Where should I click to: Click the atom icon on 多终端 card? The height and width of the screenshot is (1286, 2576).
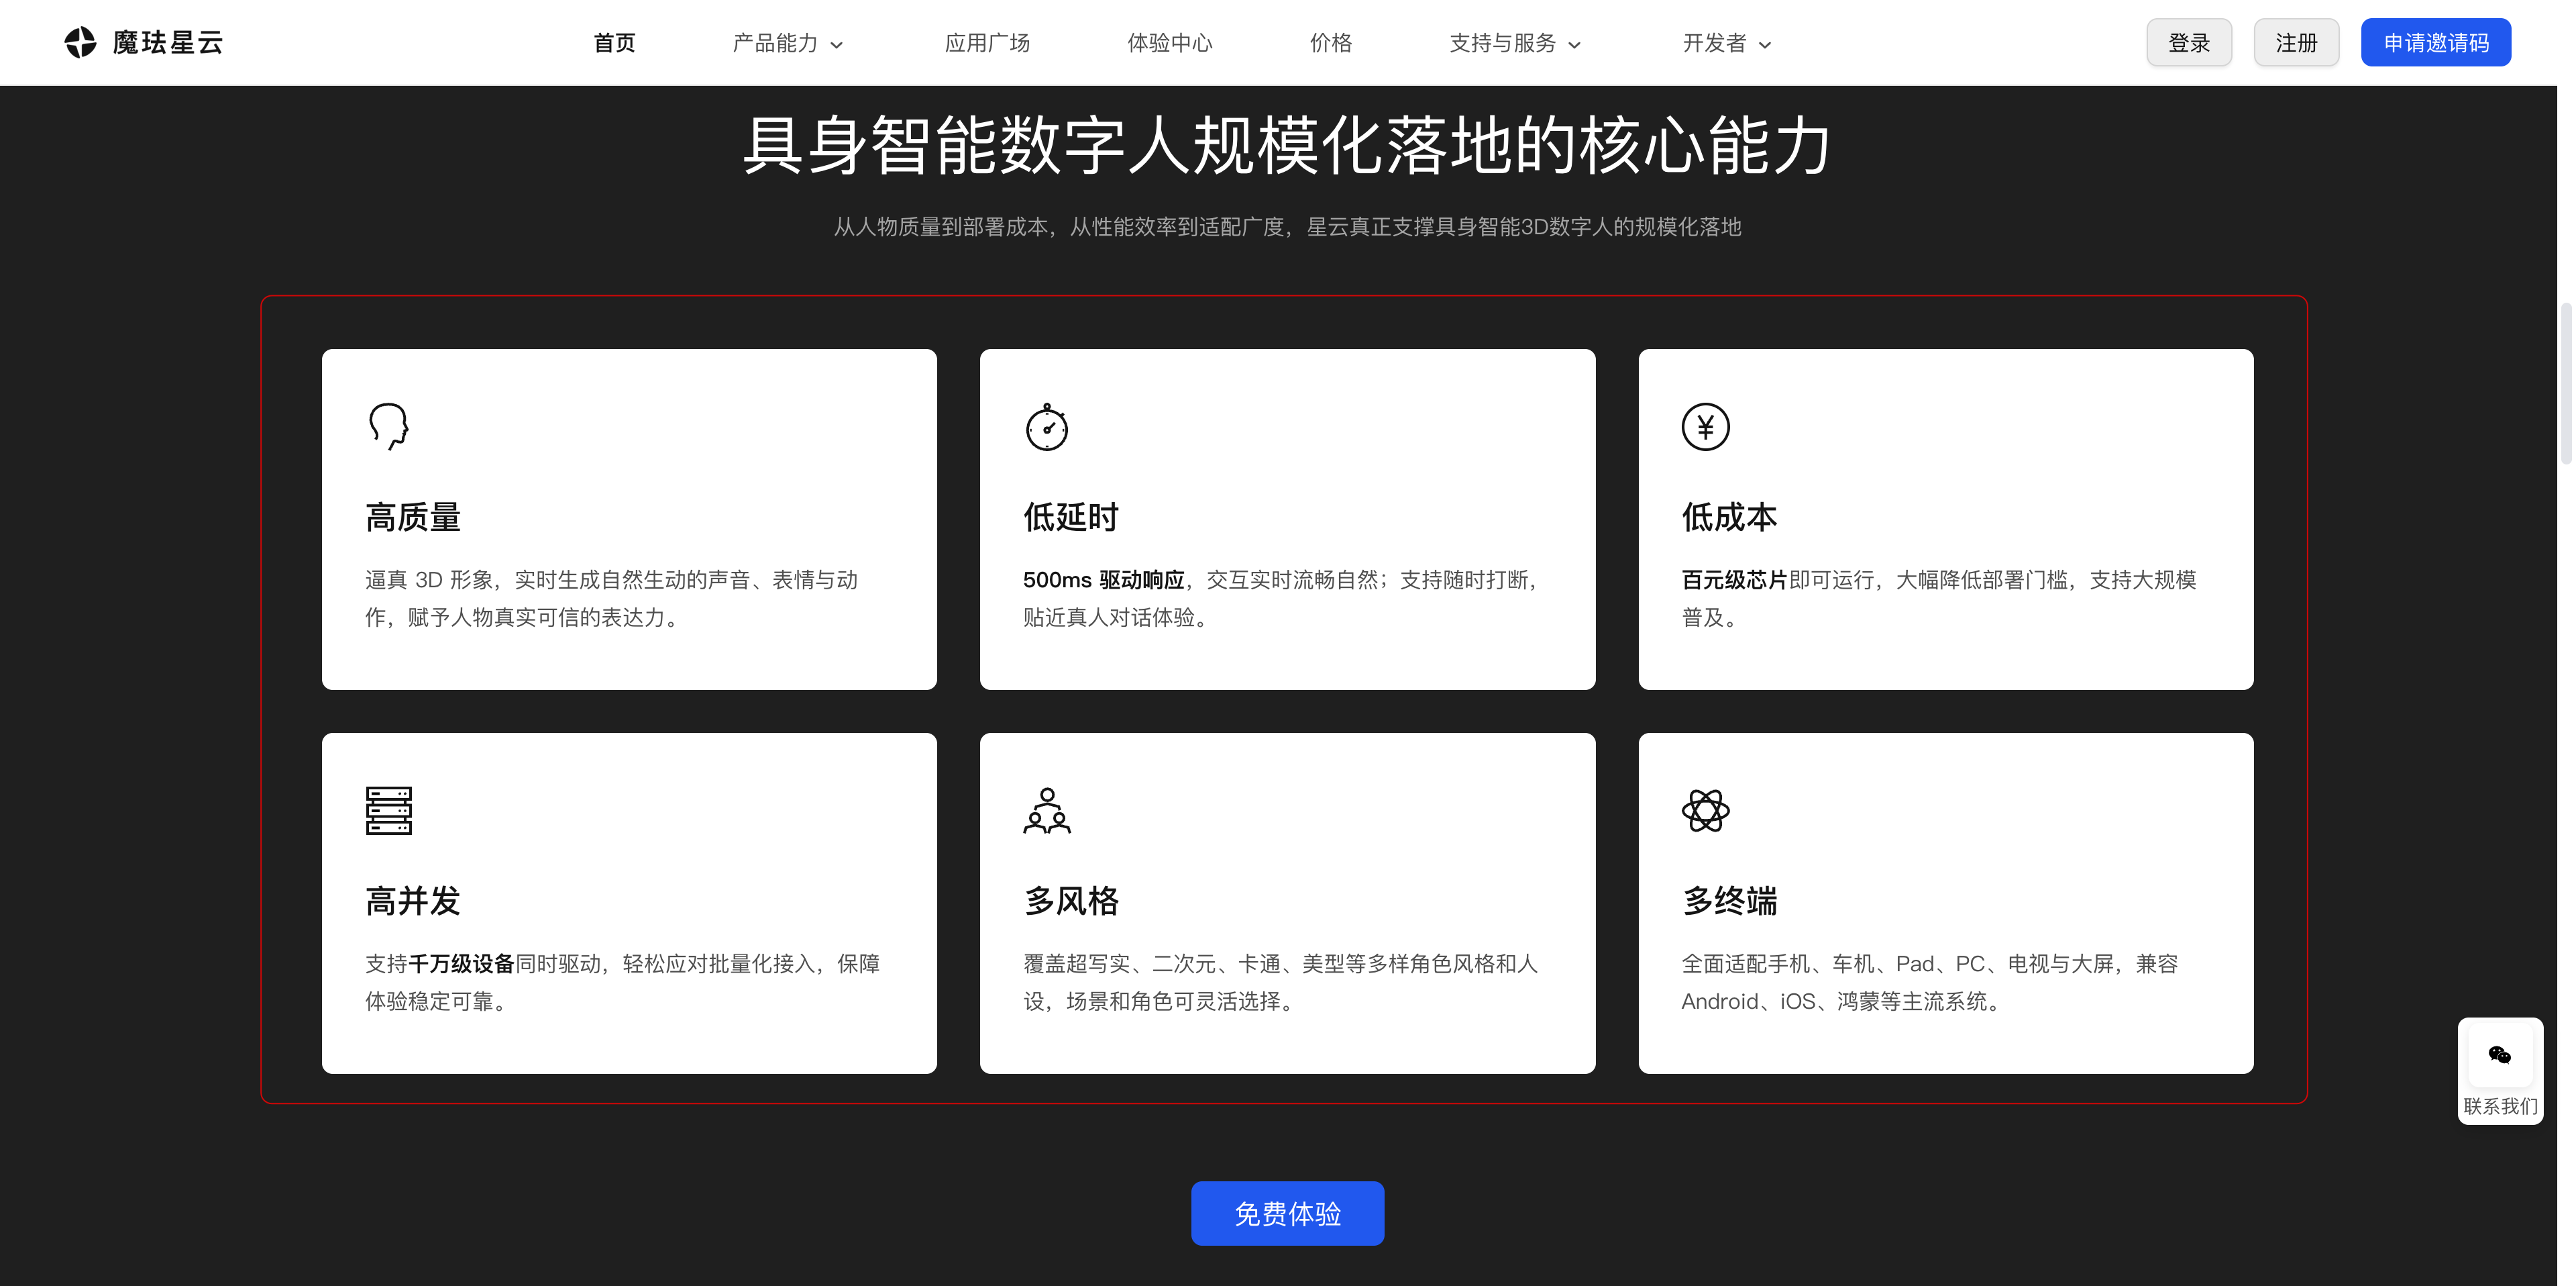[x=1706, y=809]
